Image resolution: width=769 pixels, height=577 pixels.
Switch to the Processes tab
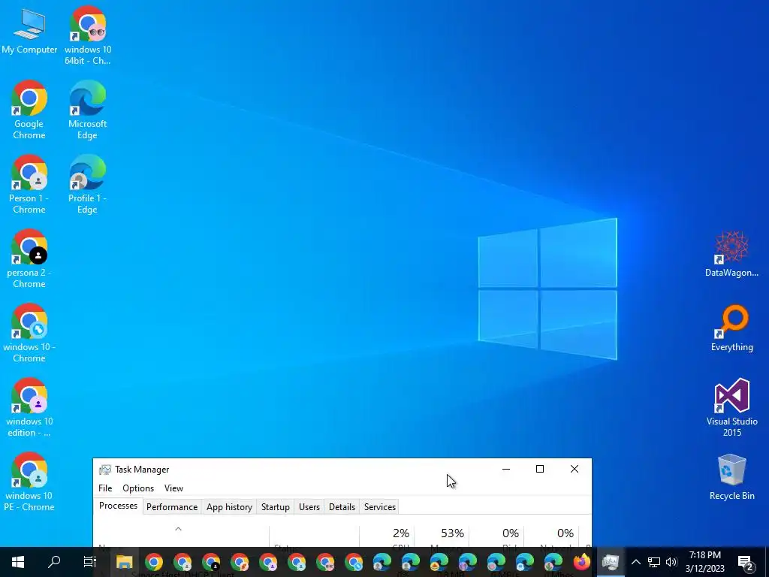[x=118, y=506]
